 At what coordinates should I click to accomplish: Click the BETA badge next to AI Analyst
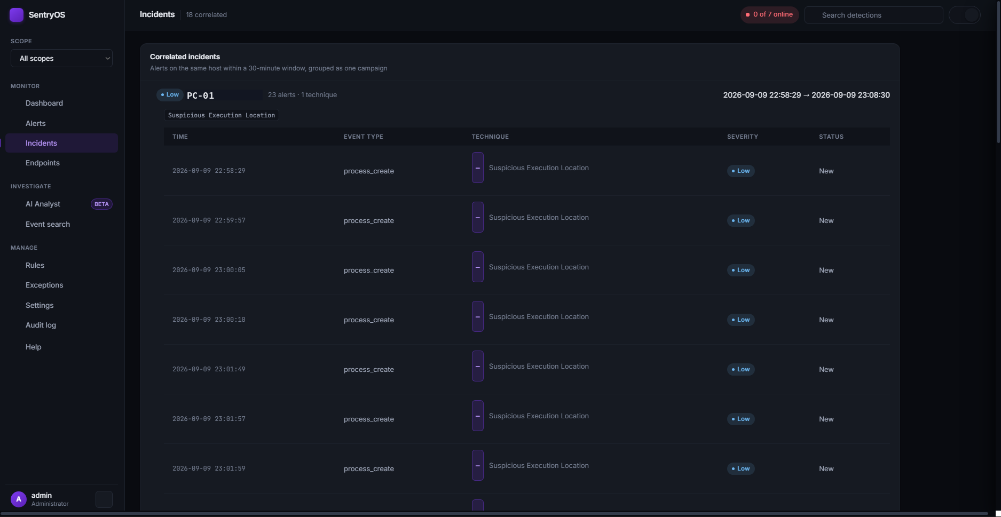click(x=101, y=204)
